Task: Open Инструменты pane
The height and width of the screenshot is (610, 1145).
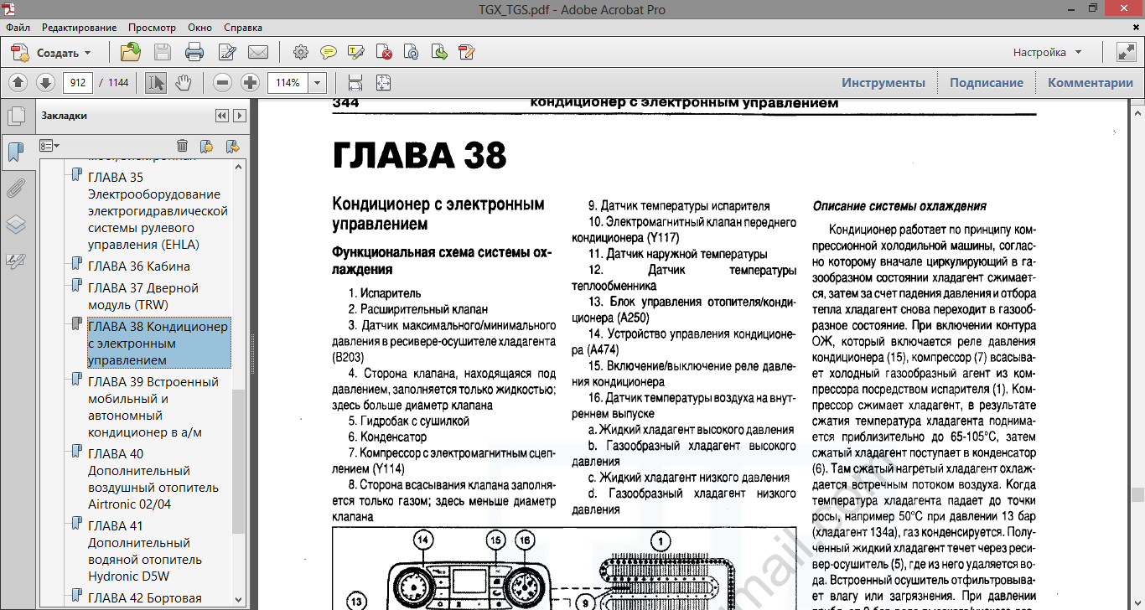Action: (x=883, y=82)
